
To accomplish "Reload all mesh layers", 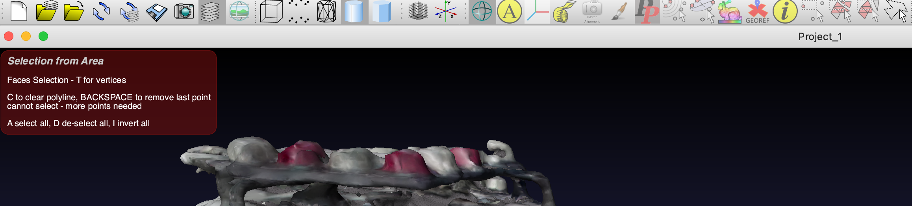I will [x=129, y=12].
